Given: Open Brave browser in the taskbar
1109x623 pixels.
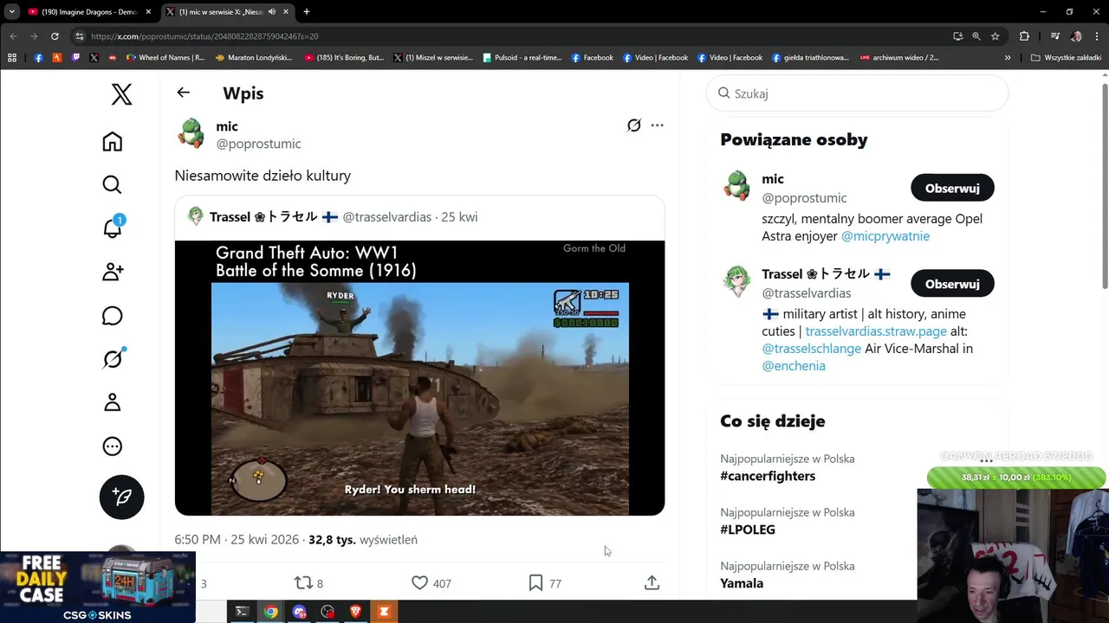Looking at the screenshot, I should tap(356, 612).
